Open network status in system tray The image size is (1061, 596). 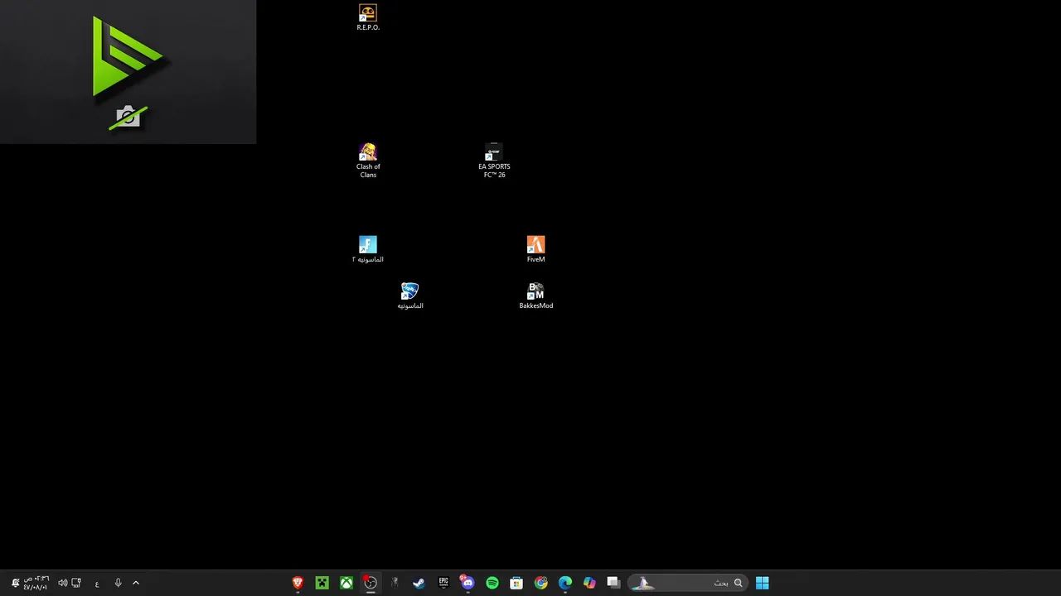point(76,583)
